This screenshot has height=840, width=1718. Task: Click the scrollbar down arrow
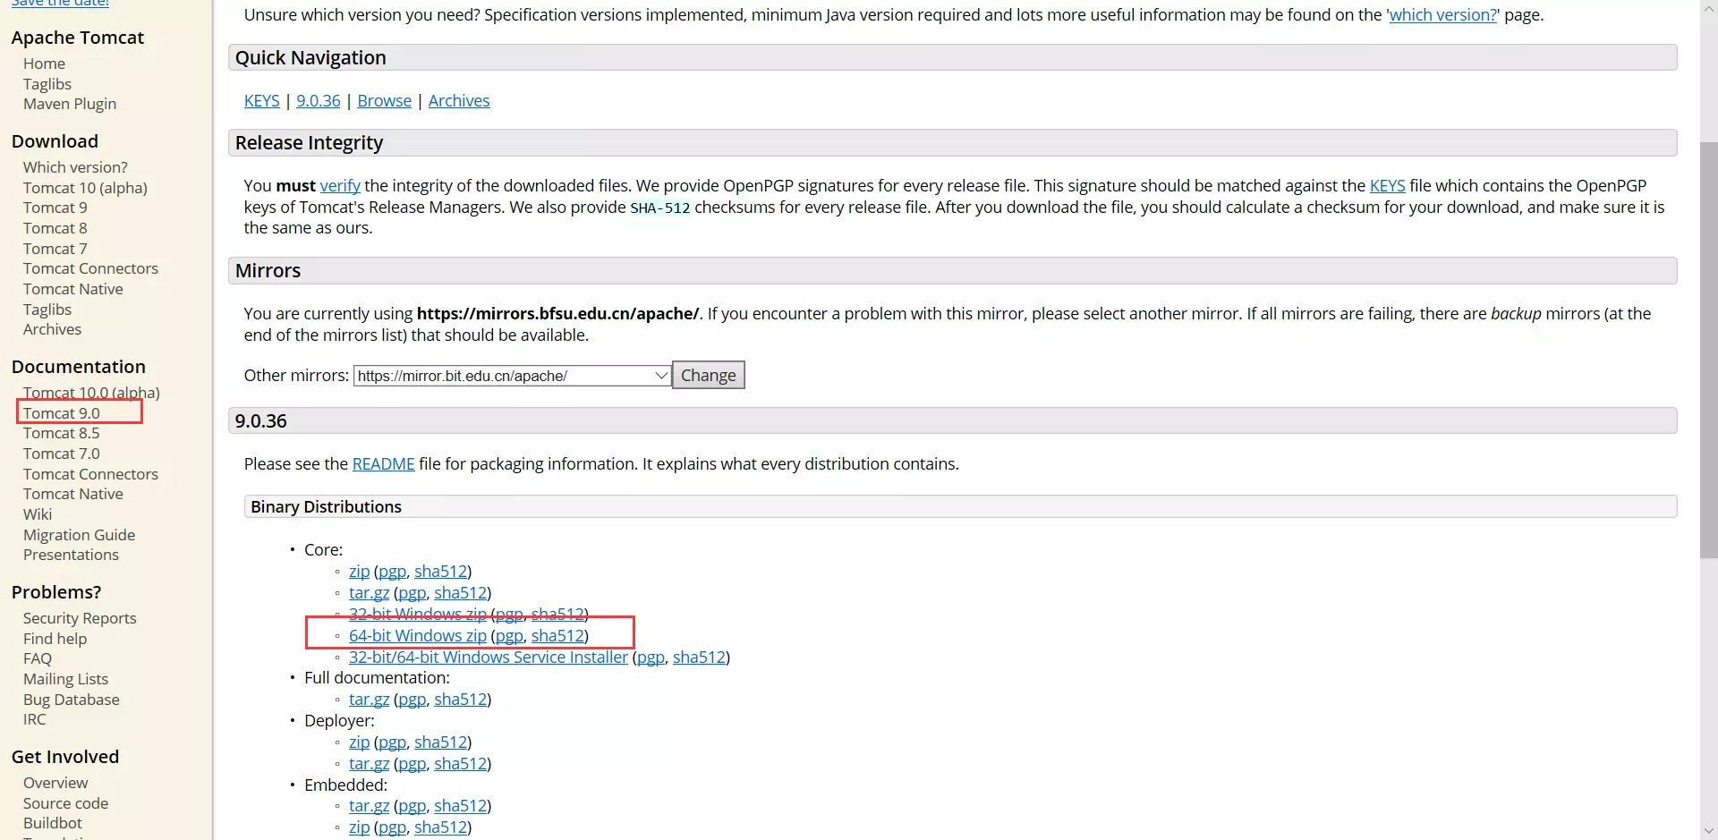[x=1709, y=831]
